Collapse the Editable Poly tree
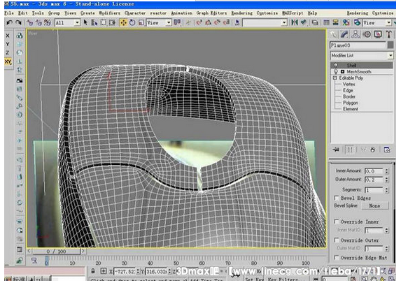This screenshot has height=283, width=401. point(335,78)
